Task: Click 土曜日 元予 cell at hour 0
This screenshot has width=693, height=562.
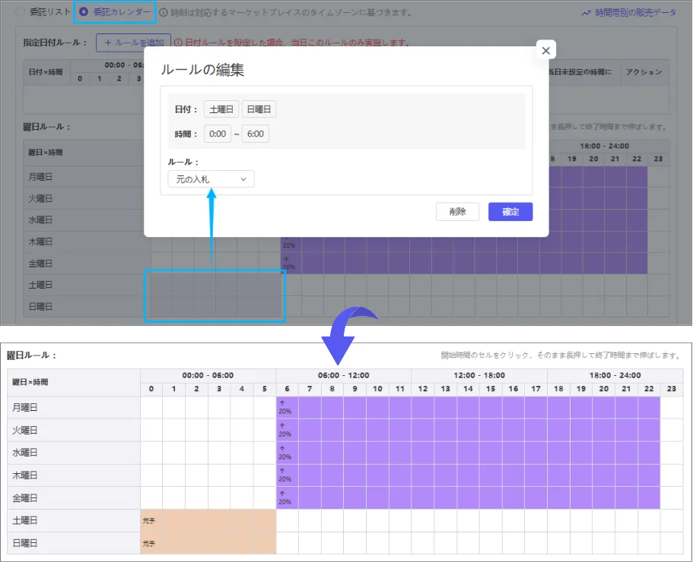Action: pyautogui.click(x=151, y=520)
